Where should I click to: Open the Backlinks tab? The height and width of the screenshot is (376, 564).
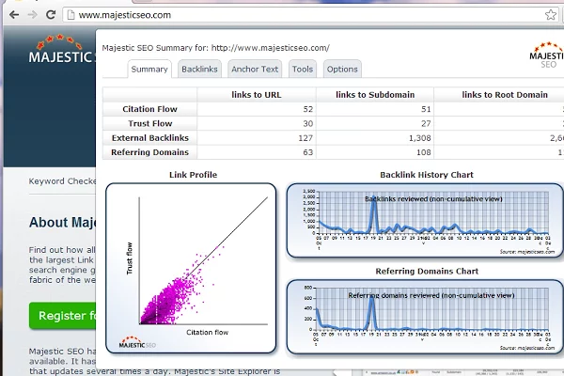199,69
